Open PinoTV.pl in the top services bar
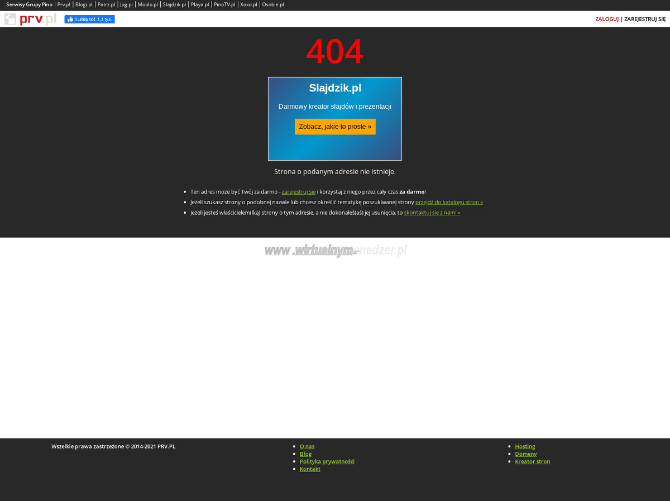 (x=224, y=4)
